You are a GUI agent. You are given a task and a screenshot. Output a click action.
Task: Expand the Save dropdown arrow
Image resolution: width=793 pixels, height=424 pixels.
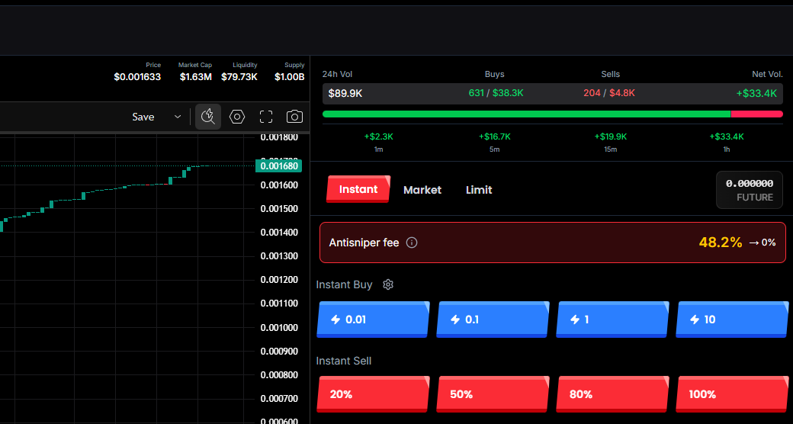pos(178,117)
